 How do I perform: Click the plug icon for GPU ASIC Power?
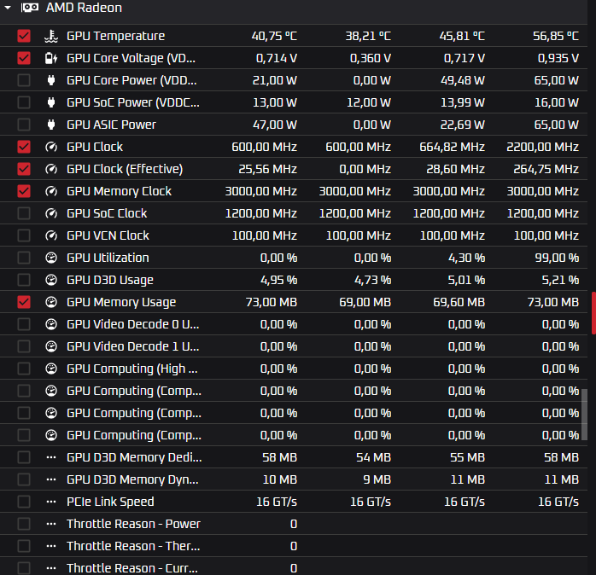(x=51, y=125)
